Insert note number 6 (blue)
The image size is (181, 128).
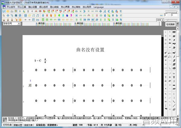click(x=67, y=15)
